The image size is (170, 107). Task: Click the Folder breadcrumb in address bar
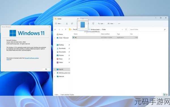tap(104, 30)
